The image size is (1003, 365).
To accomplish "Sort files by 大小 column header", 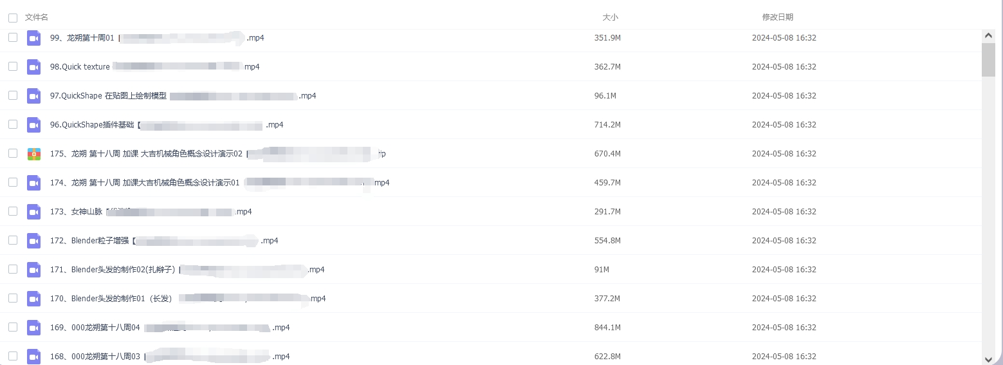I will click(610, 17).
